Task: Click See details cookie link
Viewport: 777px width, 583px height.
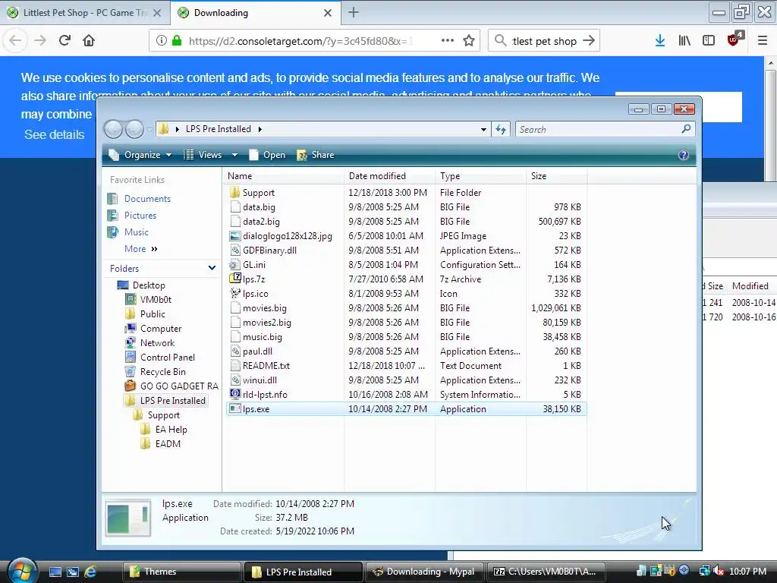Action: (55, 135)
